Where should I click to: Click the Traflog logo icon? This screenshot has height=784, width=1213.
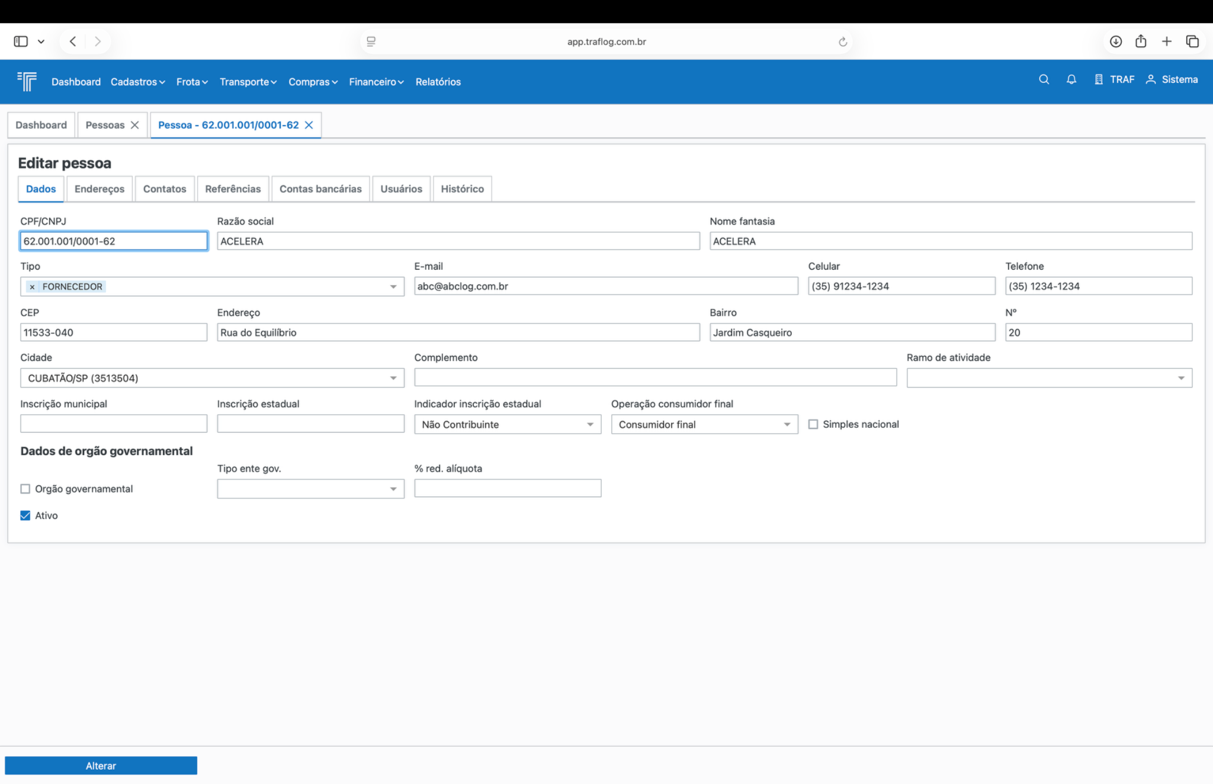pyautogui.click(x=27, y=81)
